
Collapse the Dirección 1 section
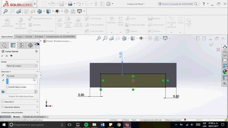37,72
